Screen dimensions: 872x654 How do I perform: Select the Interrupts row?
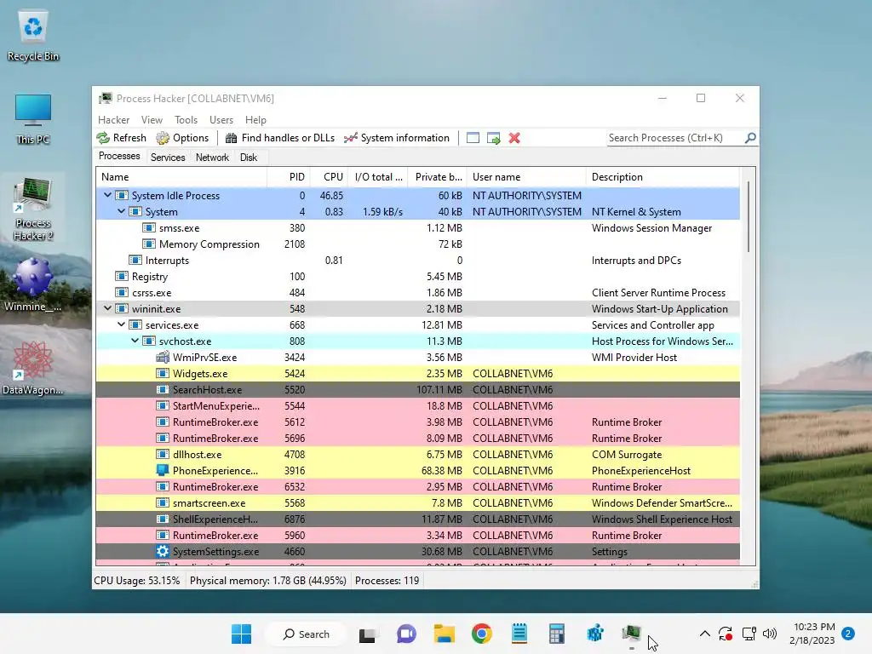(417, 261)
